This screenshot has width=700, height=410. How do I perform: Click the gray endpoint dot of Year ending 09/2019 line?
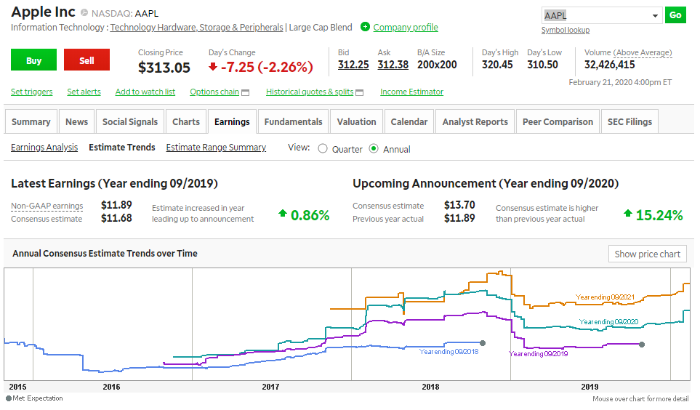[x=642, y=345]
